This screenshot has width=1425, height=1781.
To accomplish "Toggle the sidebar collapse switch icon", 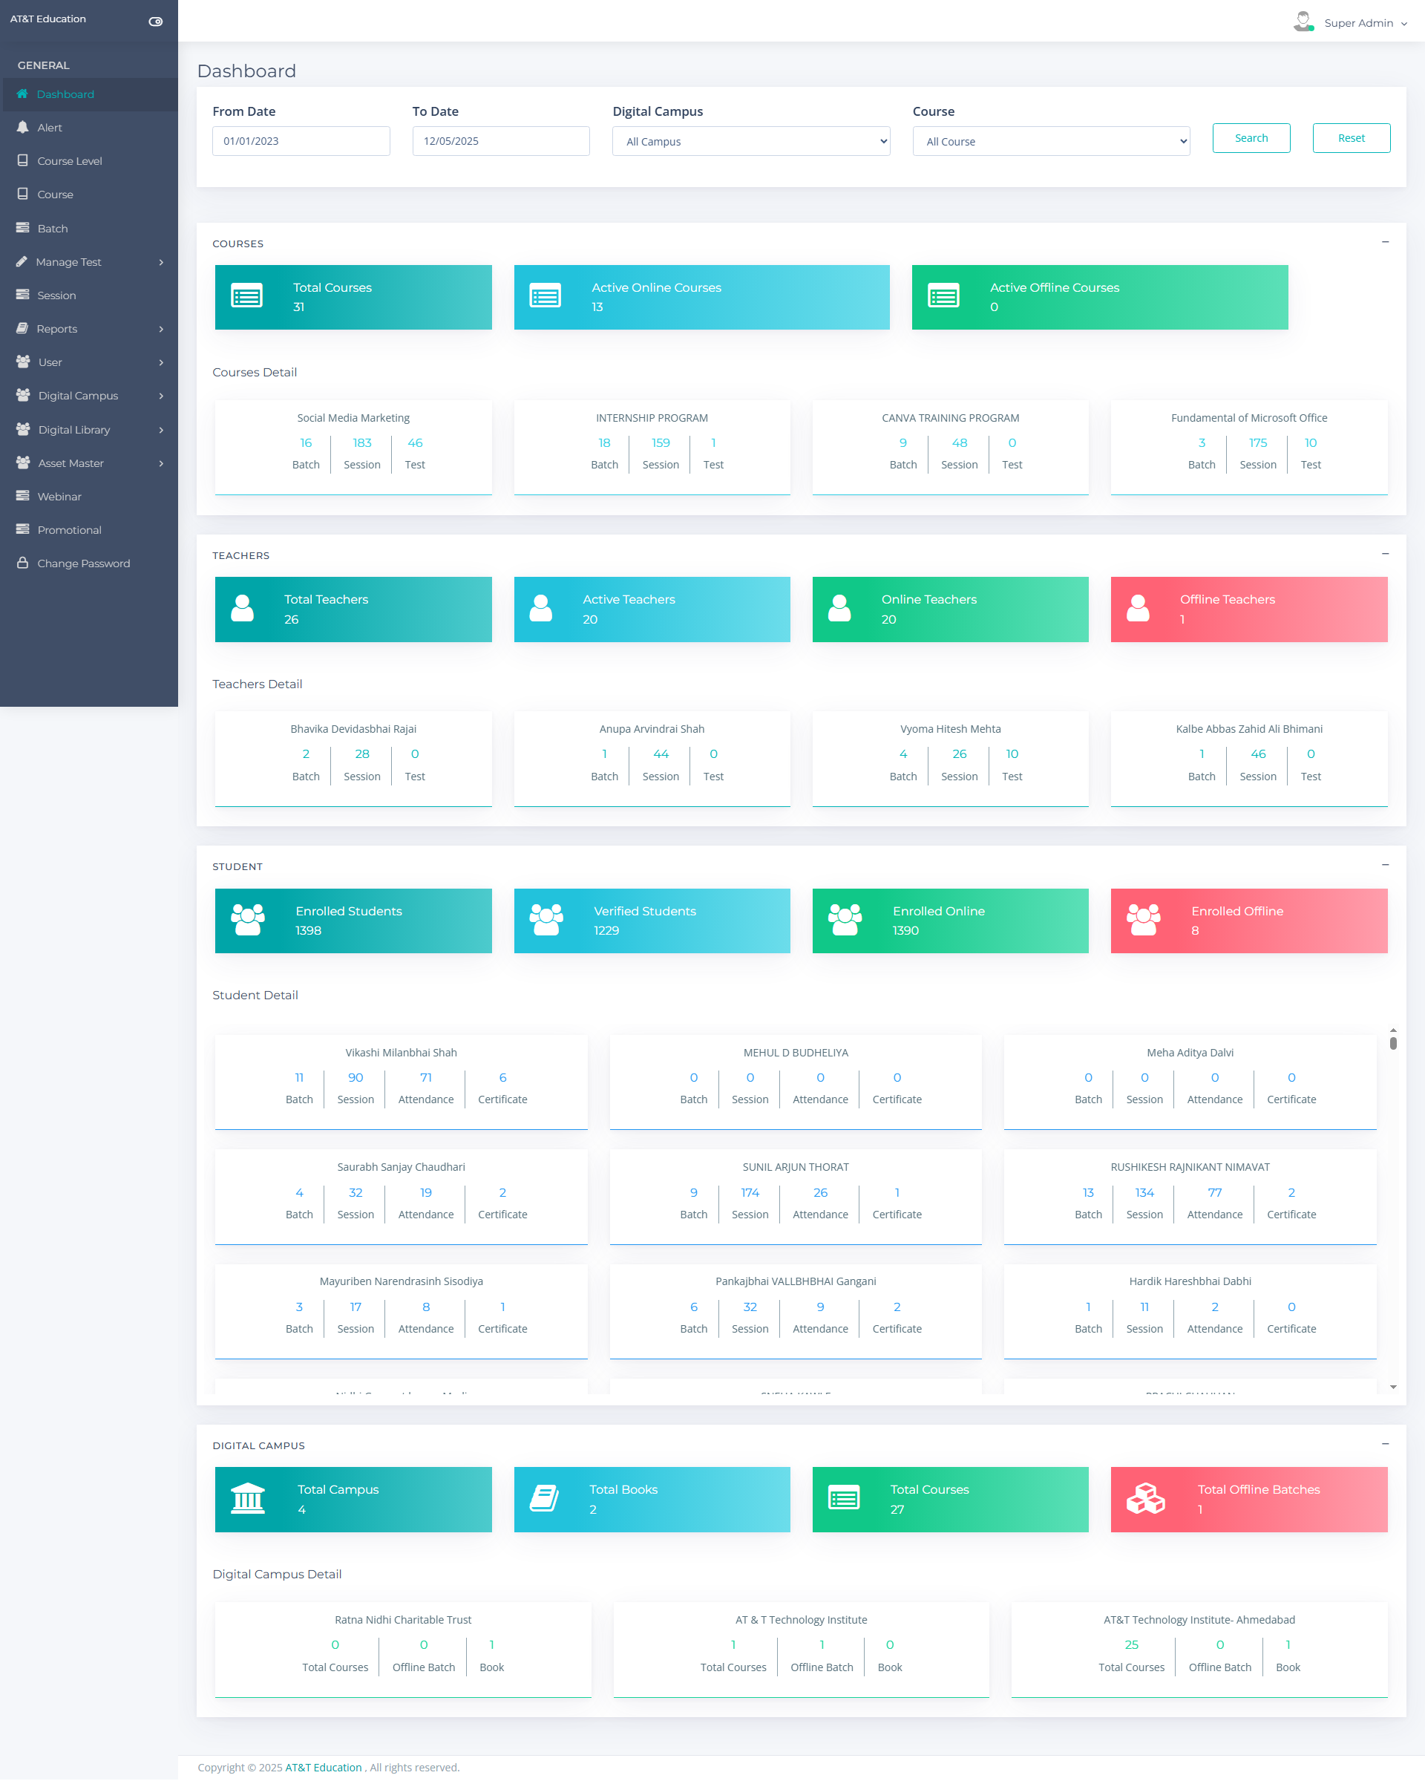I will pos(155,22).
